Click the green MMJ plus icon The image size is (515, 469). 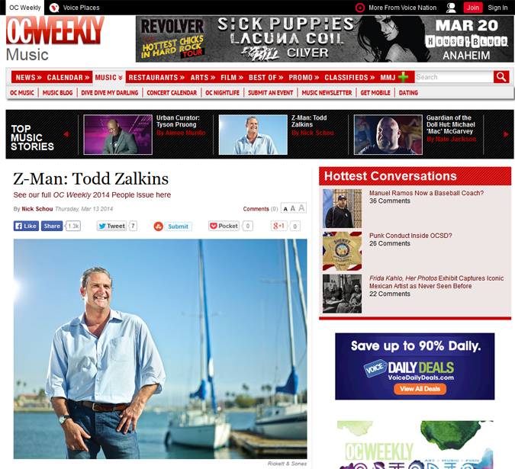[404, 77]
